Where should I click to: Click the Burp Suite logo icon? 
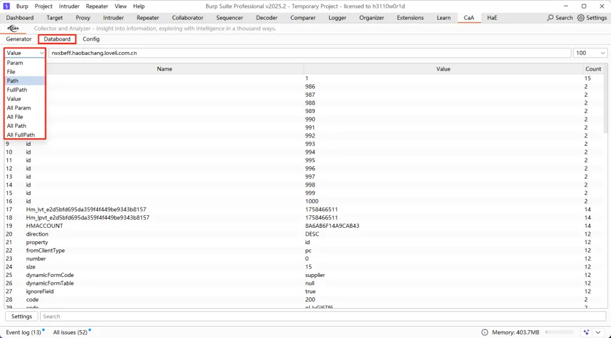tap(6, 6)
